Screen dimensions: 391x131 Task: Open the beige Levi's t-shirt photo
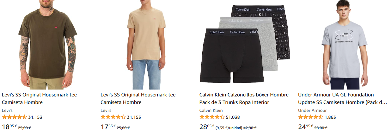coord(146,45)
